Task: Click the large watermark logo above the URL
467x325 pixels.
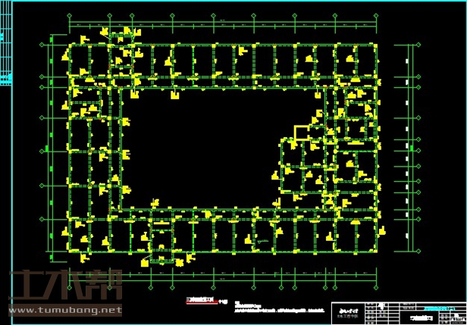Action: 64,286
